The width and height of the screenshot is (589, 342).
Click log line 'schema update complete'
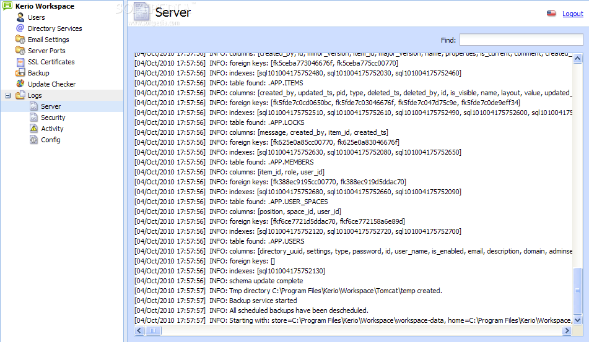(x=219, y=281)
